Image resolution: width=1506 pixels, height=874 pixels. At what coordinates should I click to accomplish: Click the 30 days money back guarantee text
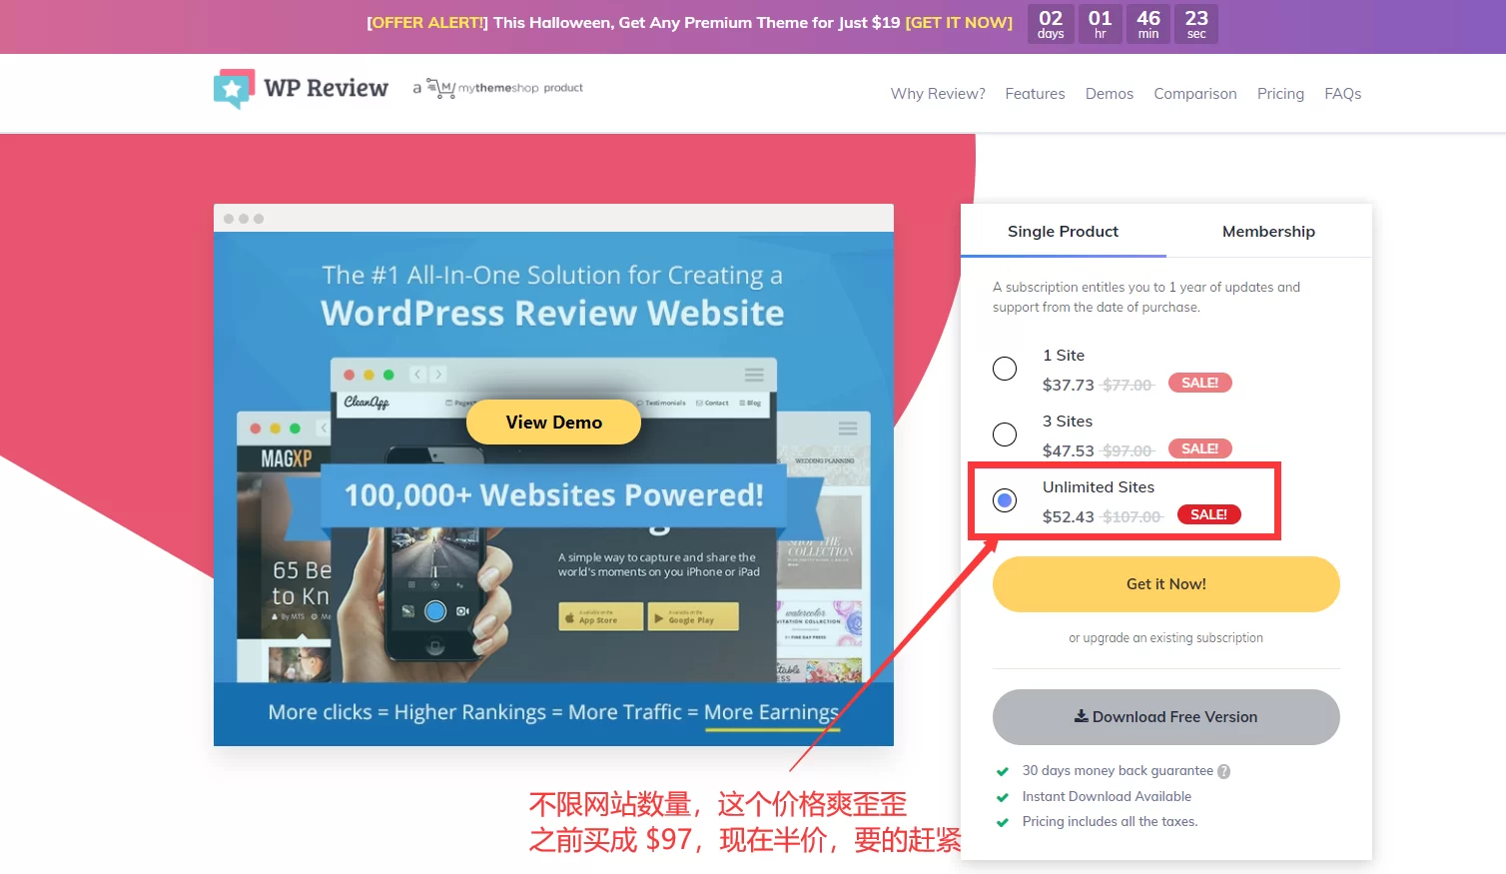tap(1118, 771)
